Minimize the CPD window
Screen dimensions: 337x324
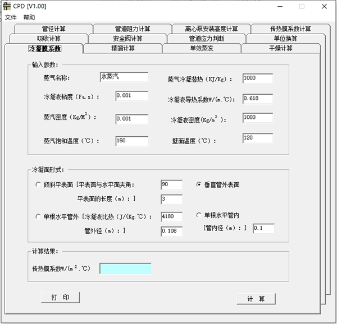(280, 6)
